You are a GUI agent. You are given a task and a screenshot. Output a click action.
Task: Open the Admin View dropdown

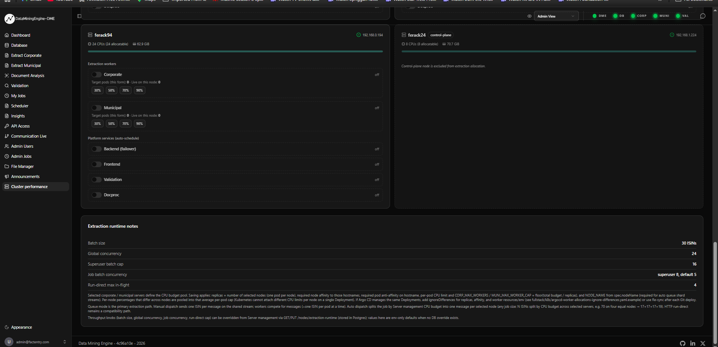point(556,16)
